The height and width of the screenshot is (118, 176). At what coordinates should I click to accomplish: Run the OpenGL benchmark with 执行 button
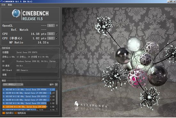tap(51, 26)
